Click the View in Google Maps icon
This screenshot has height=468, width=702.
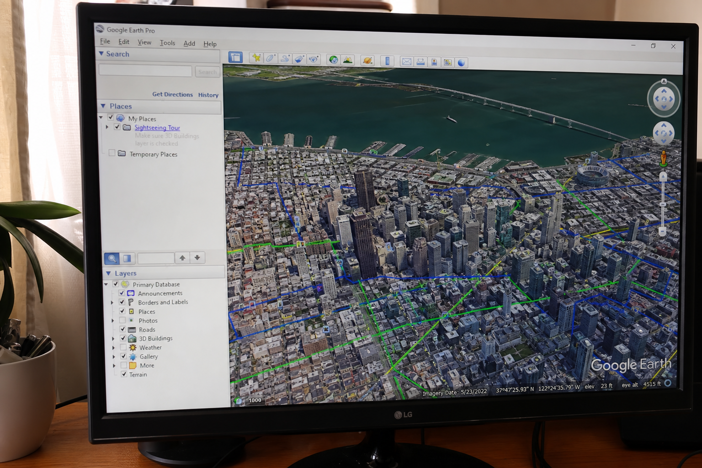(x=448, y=62)
